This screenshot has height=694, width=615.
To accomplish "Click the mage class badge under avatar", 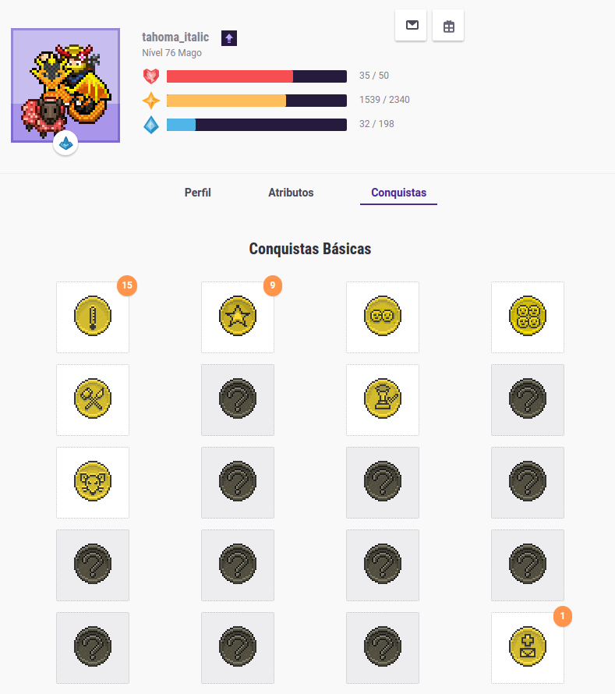I will [x=65, y=143].
